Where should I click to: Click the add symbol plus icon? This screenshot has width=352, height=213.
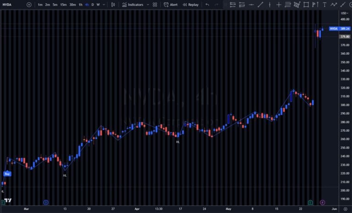pos(29,5)
